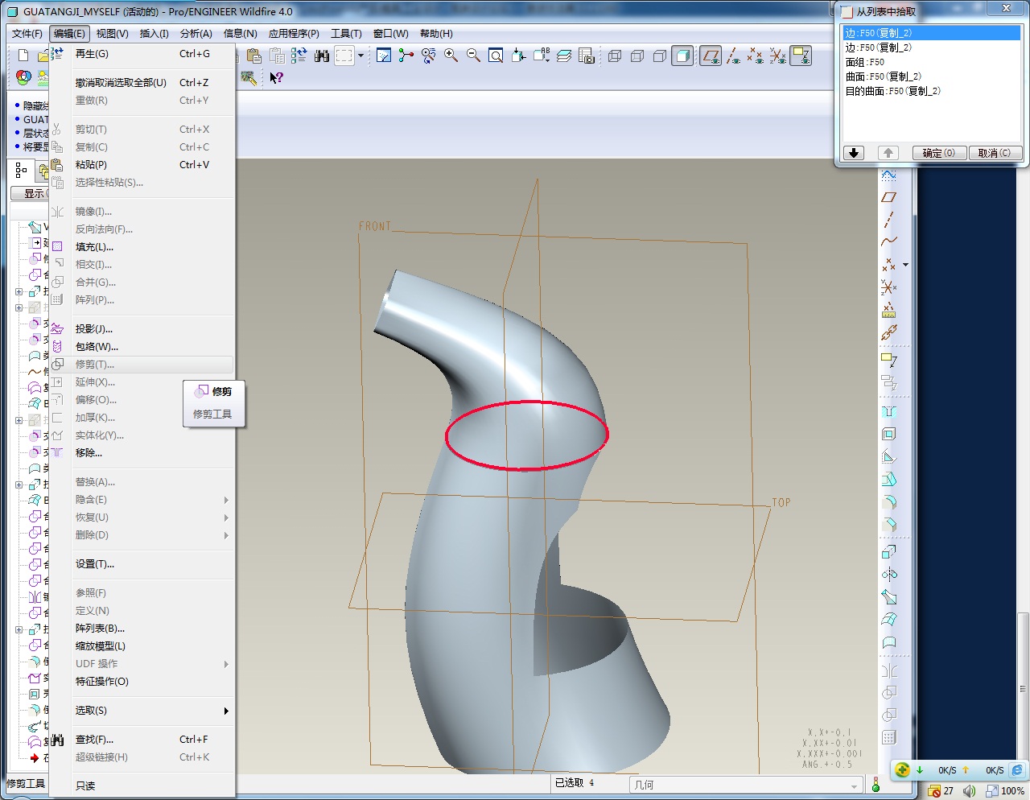The width and height of the screenshot is (1030, 800).
Task: Open the 分析(A) menu
Action: [196, 33]
